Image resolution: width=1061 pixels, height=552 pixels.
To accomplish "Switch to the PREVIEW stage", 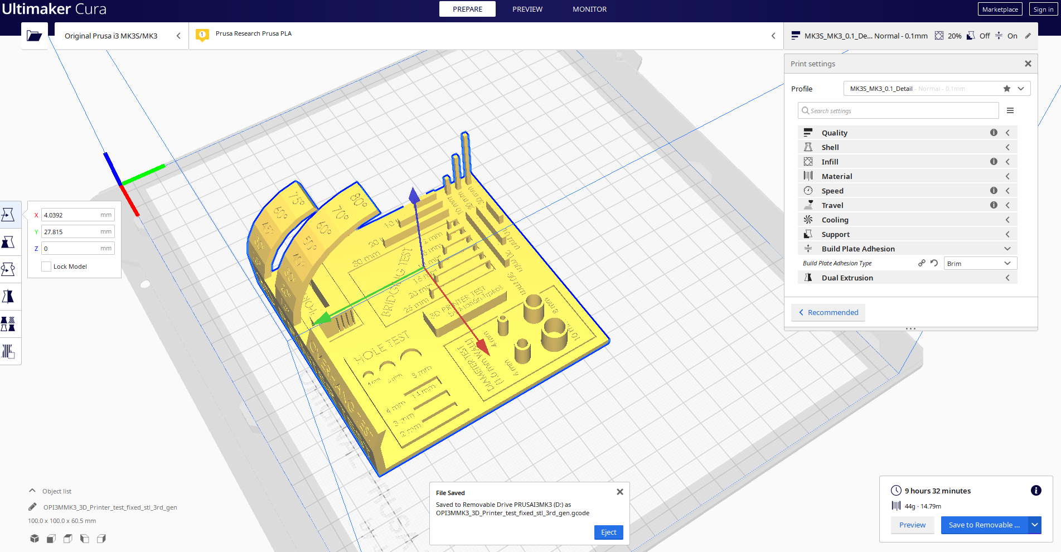I will tap(527, 9).
